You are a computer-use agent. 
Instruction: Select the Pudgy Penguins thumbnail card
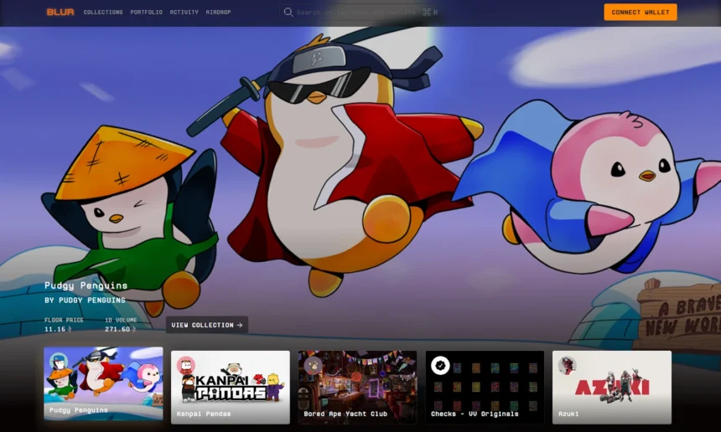click(103, 383)
